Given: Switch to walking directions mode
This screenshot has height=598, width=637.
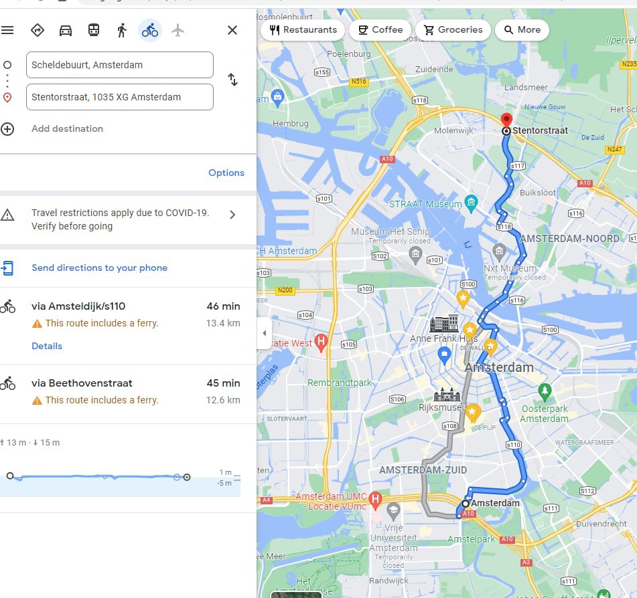Looking at the screenshot, I should 121,30.
